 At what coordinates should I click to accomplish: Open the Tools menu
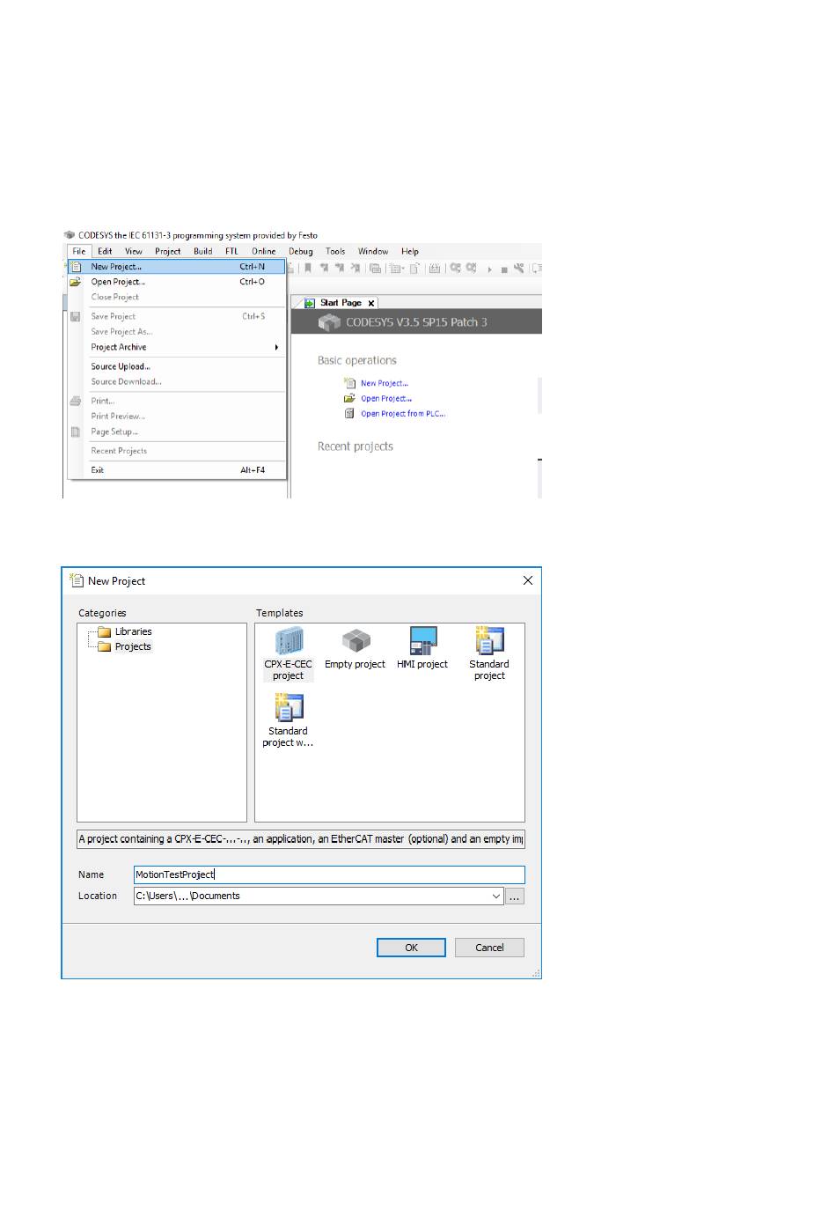pos(335,251)
